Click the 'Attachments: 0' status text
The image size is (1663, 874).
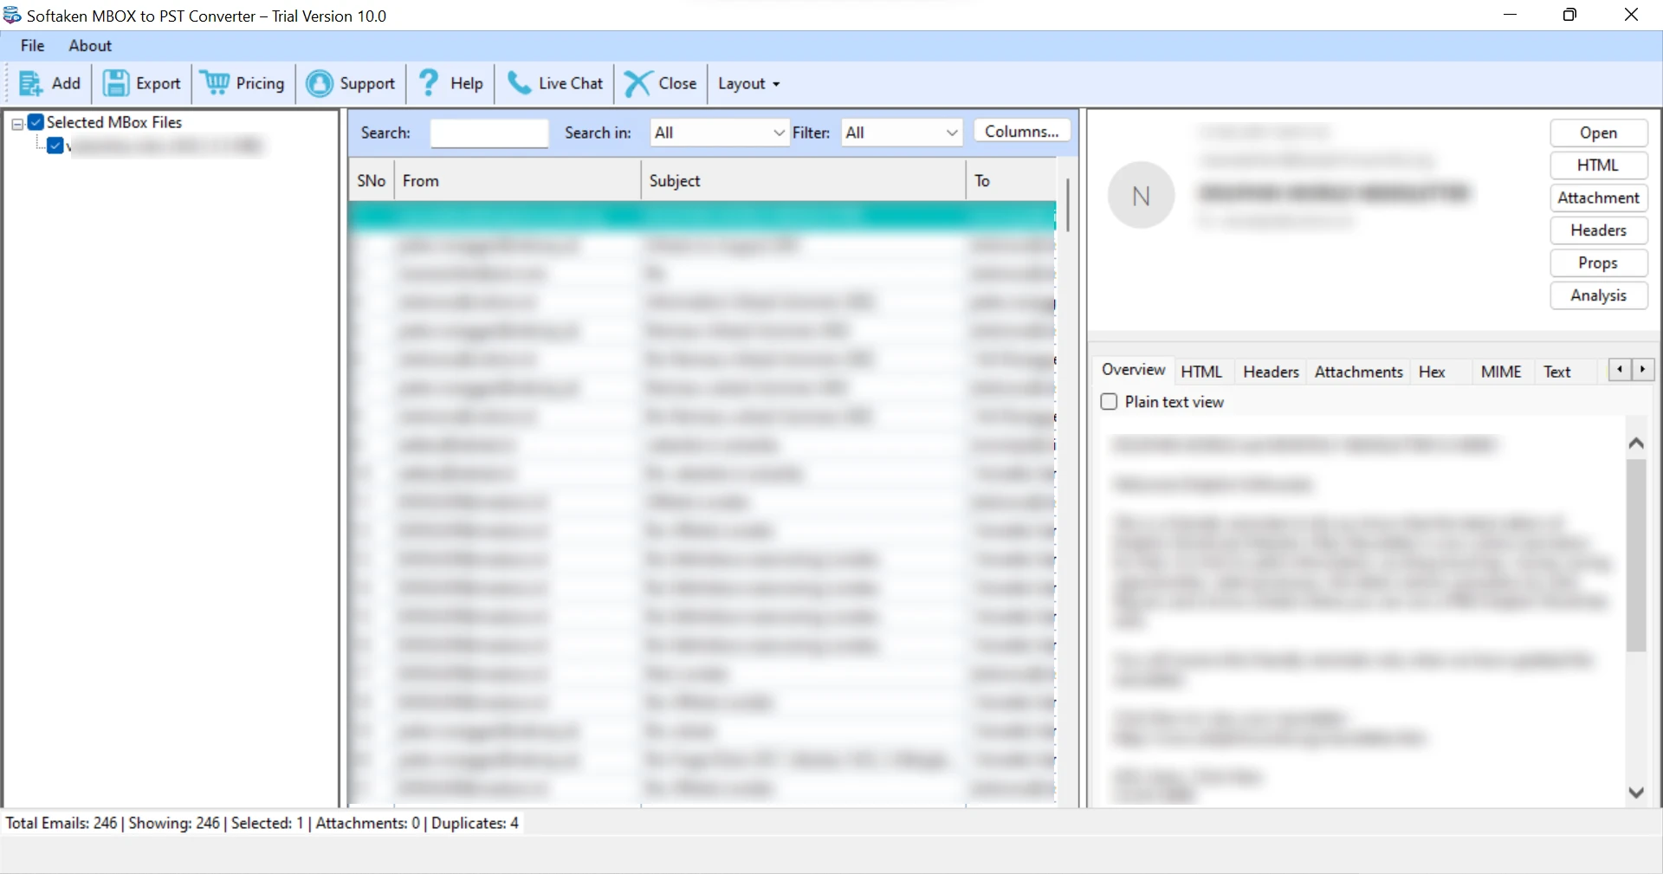click(368, 823)
